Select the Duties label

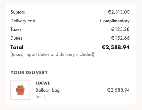pyautogui.click(x=16, y=38)
